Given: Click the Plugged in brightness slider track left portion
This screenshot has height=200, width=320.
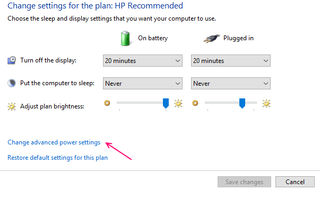Looking at the screenshot, I should coord(222,103).
